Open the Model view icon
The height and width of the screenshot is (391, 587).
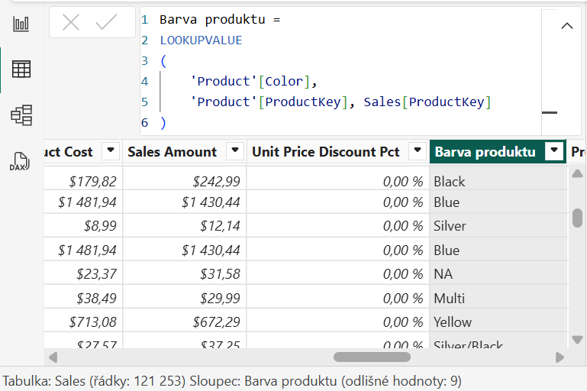pyautogui.click(x=21, y=115)
